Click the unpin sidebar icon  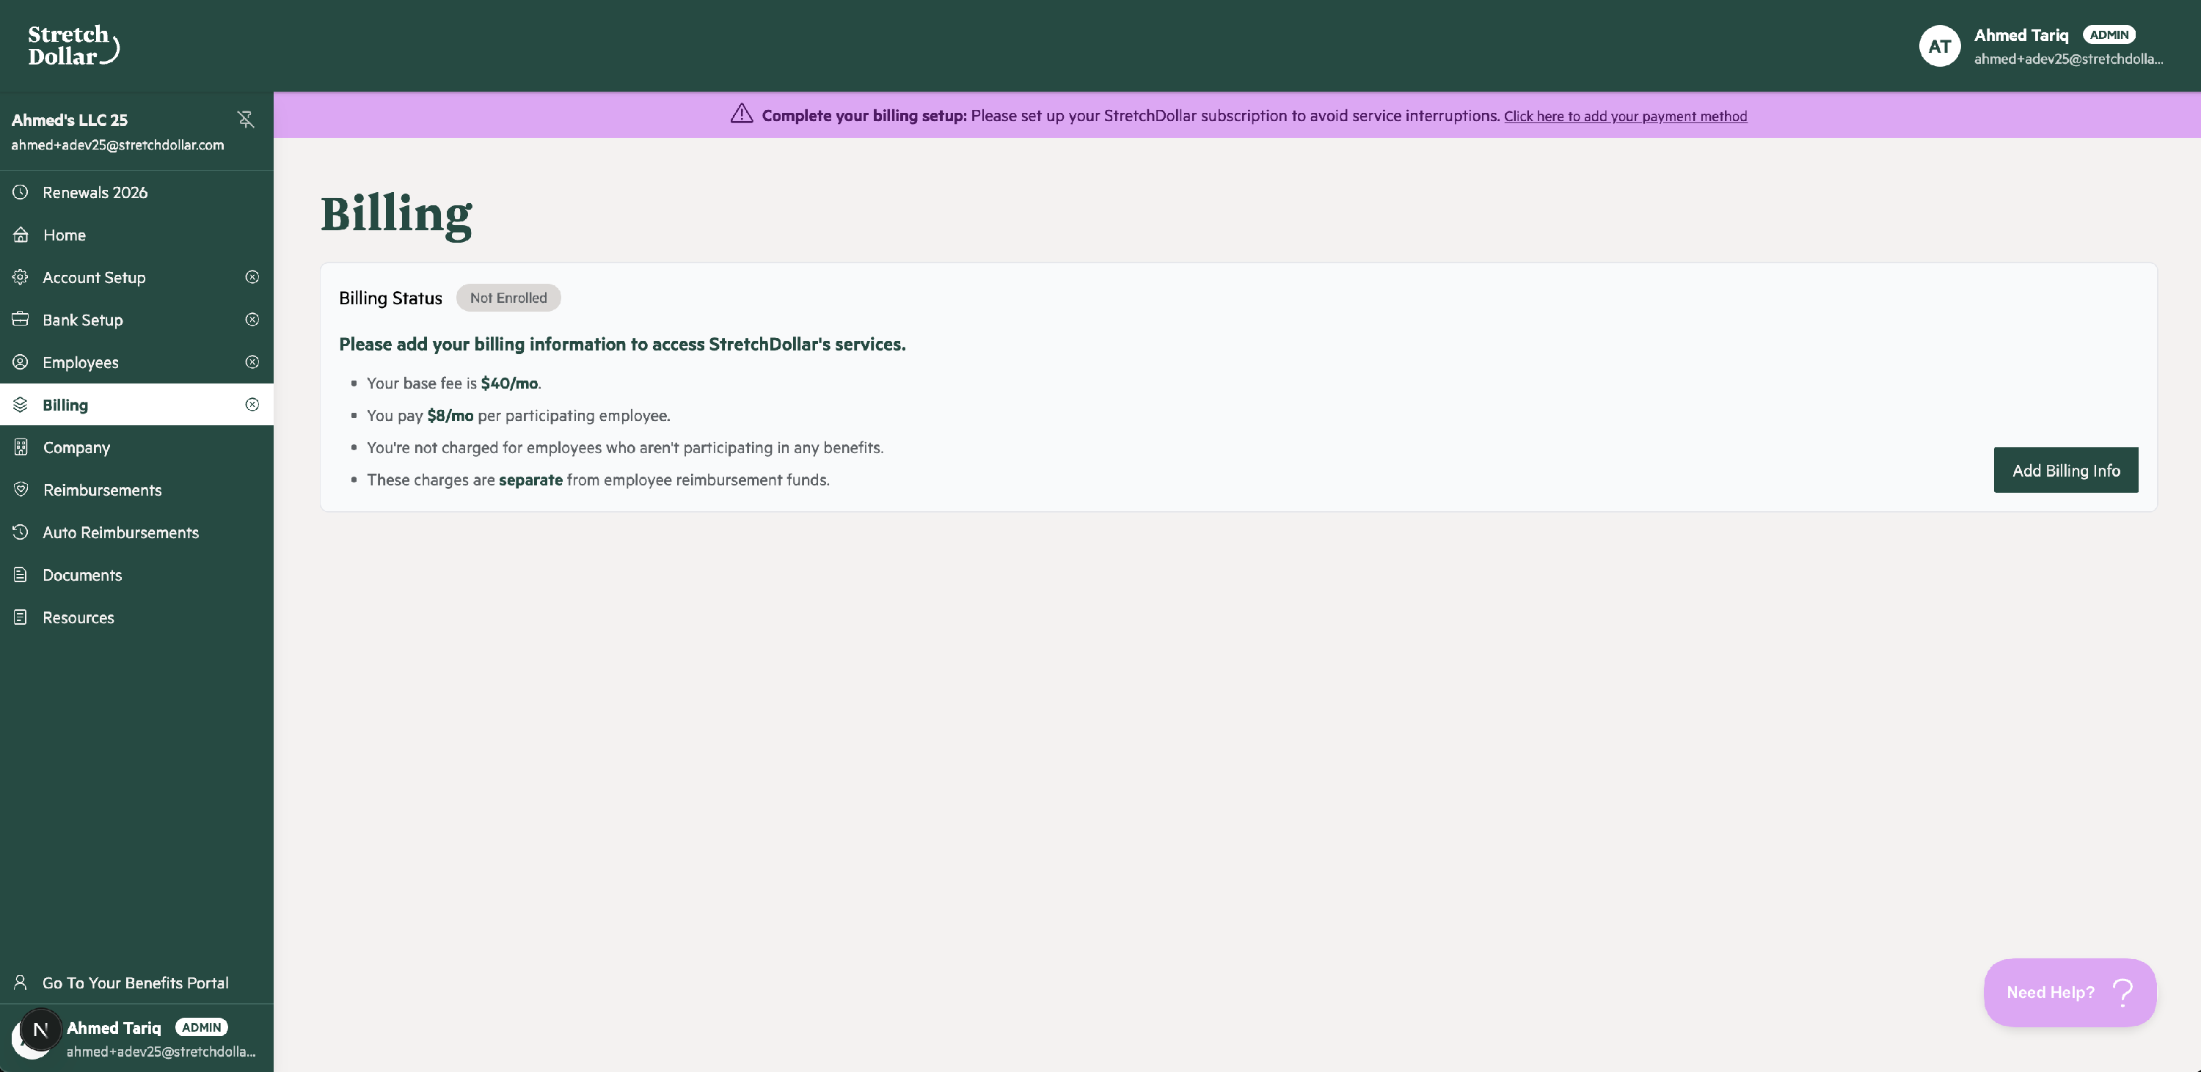246,120
